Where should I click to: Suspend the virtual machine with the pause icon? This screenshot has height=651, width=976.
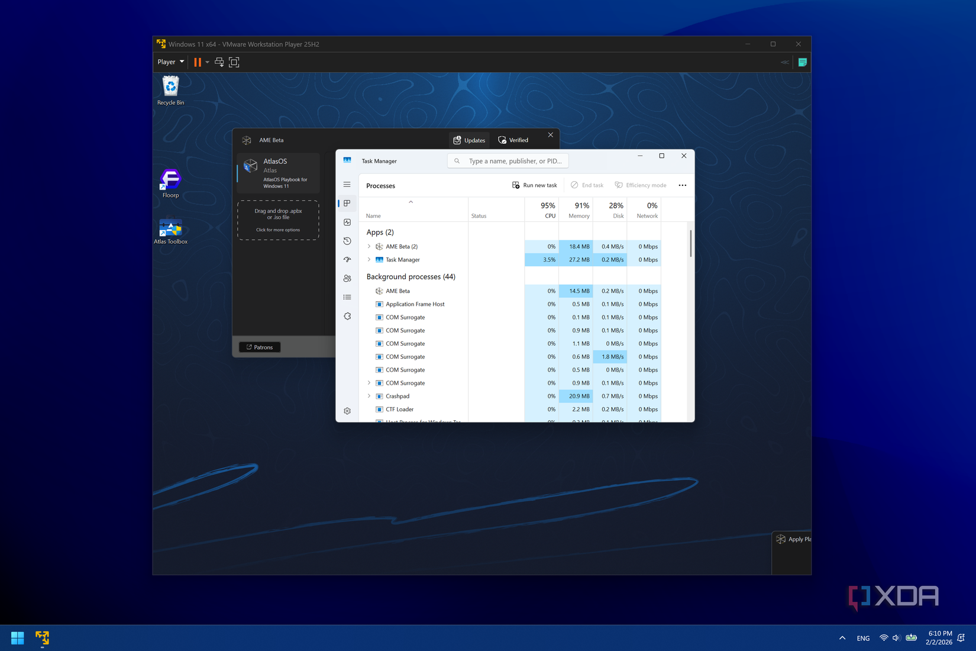tap(198, 62)
